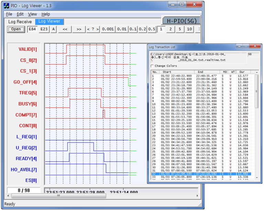Select the E84 protocol toggle button

[x=33, y=29]
